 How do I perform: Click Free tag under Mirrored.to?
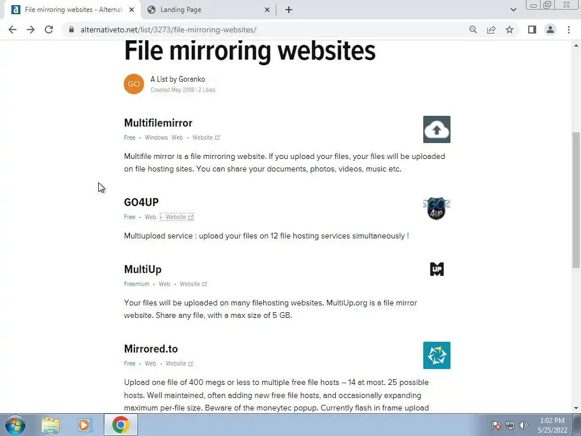[130, 364]
